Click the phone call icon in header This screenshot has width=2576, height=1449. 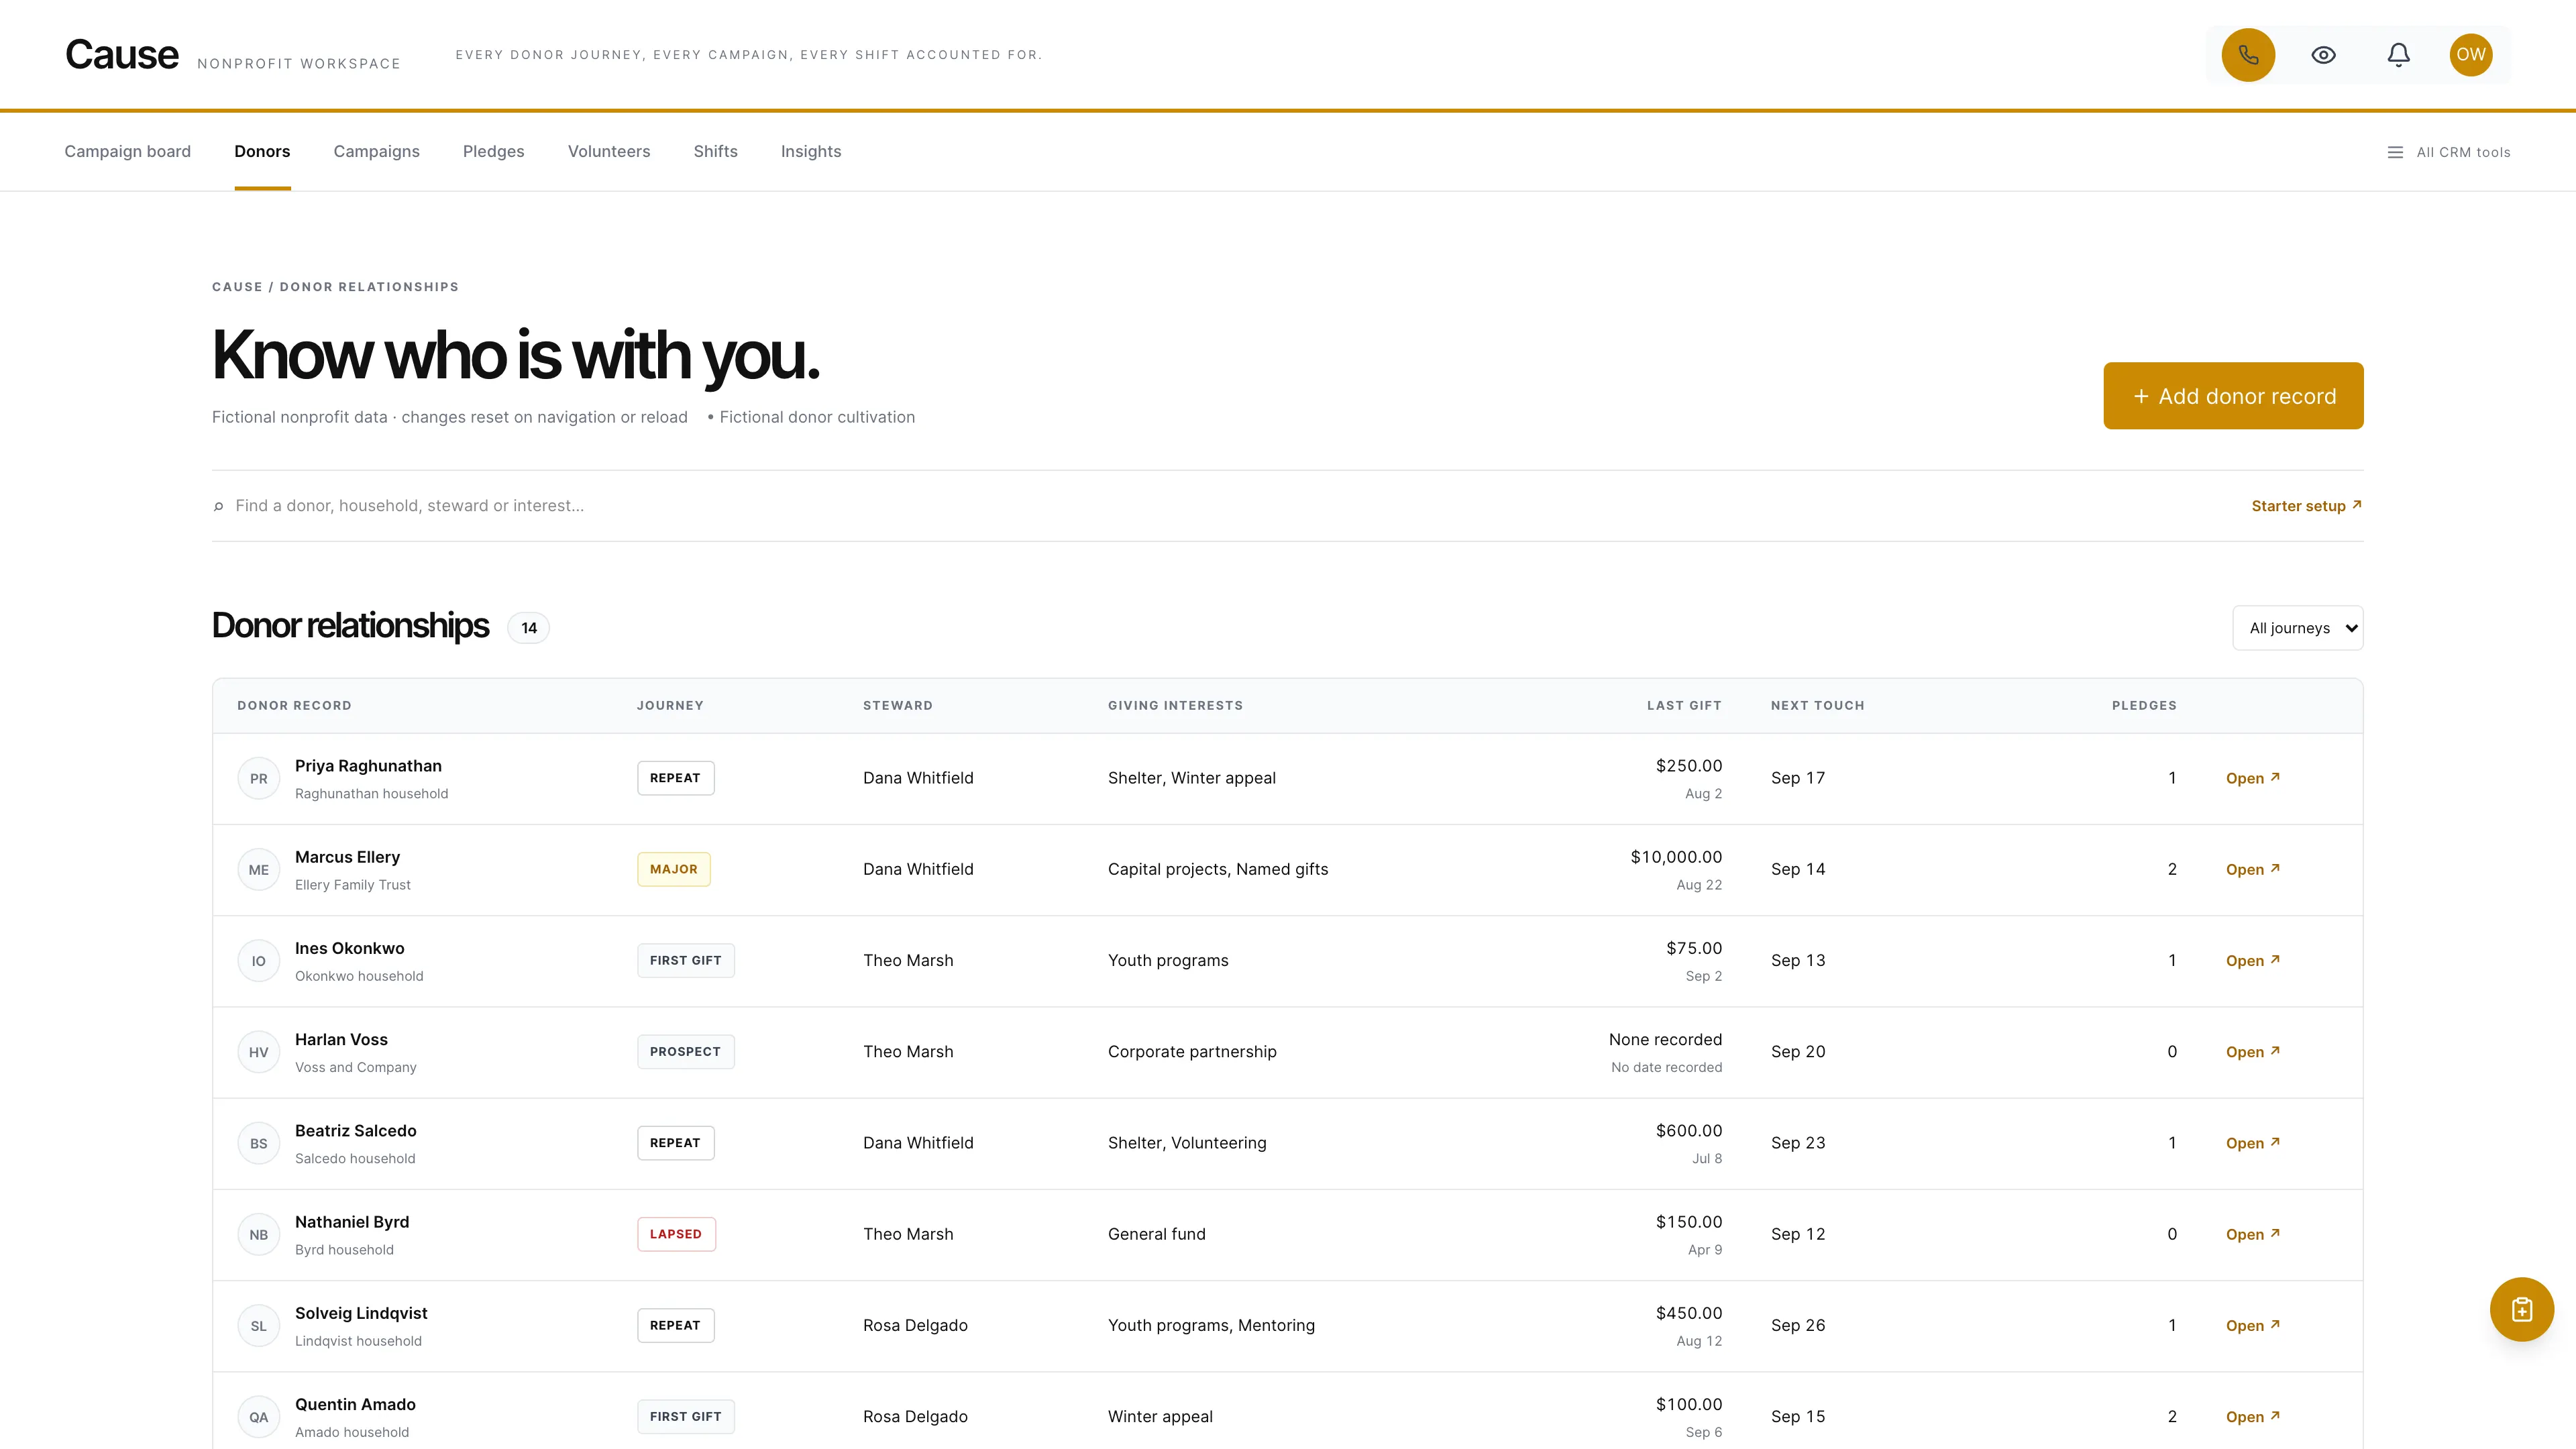click(x=2248, y=55)
